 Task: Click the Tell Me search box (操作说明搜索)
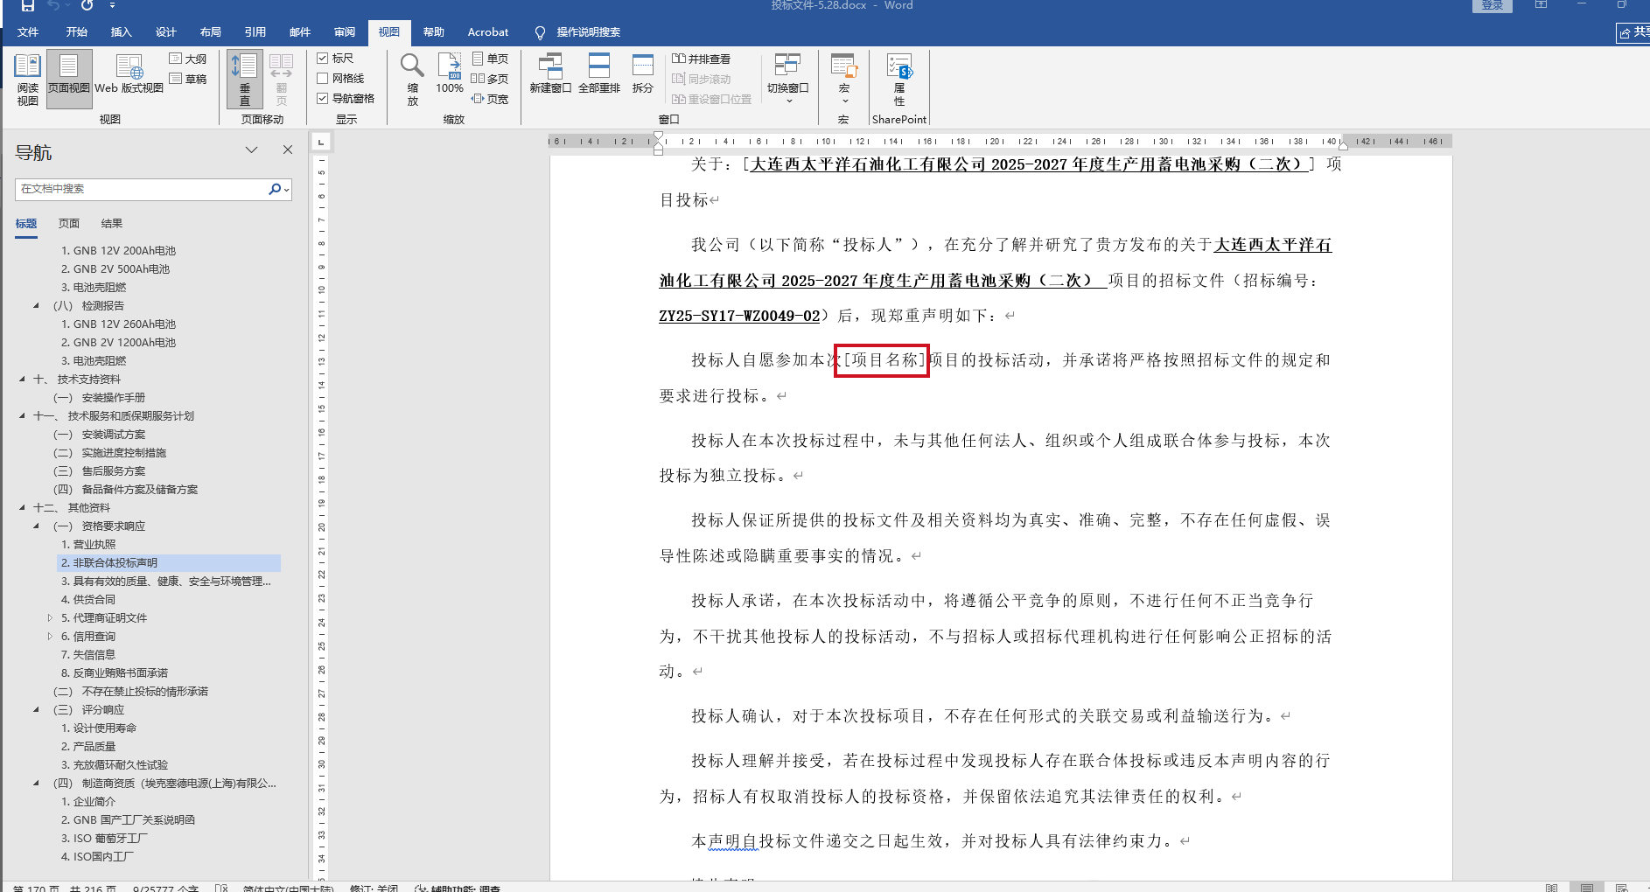578,32
